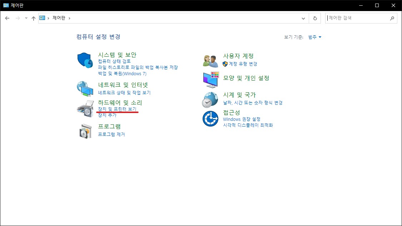Open the Network and Internet globe icon
The image size is (402, 226).
coord(85,89)
